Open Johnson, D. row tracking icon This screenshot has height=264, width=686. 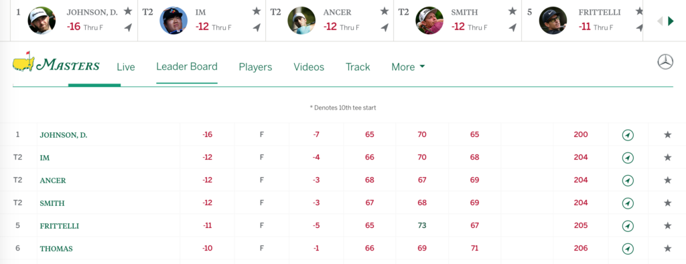pyautogui.click(x=628, y=135)
